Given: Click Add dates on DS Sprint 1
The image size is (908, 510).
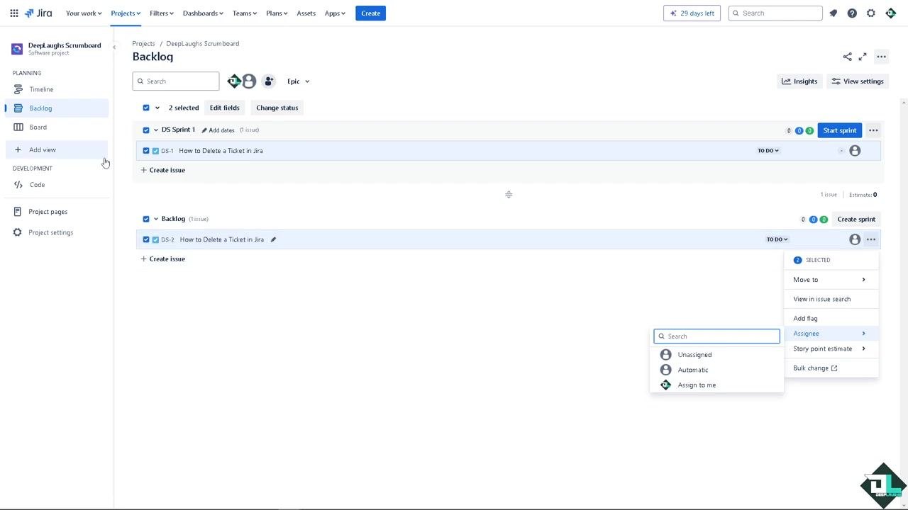Looking at the screenshot, I should point(218,130).
